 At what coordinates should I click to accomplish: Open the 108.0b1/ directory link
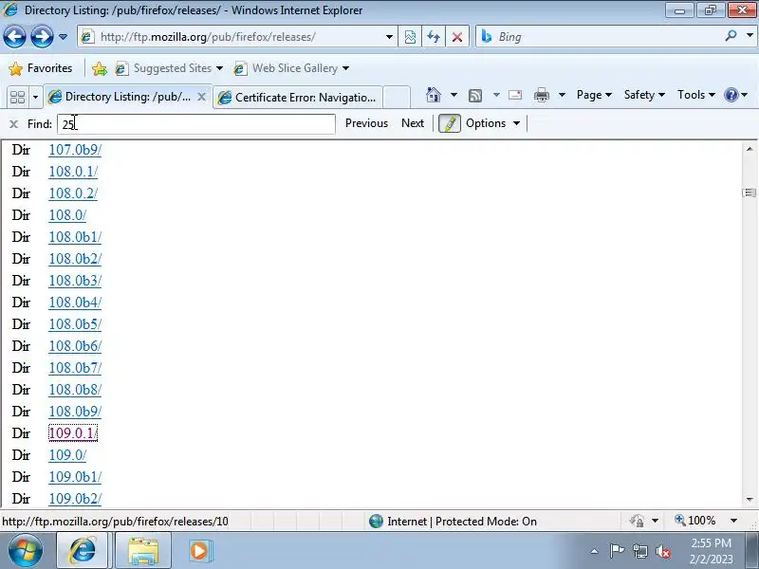[75, 237]
